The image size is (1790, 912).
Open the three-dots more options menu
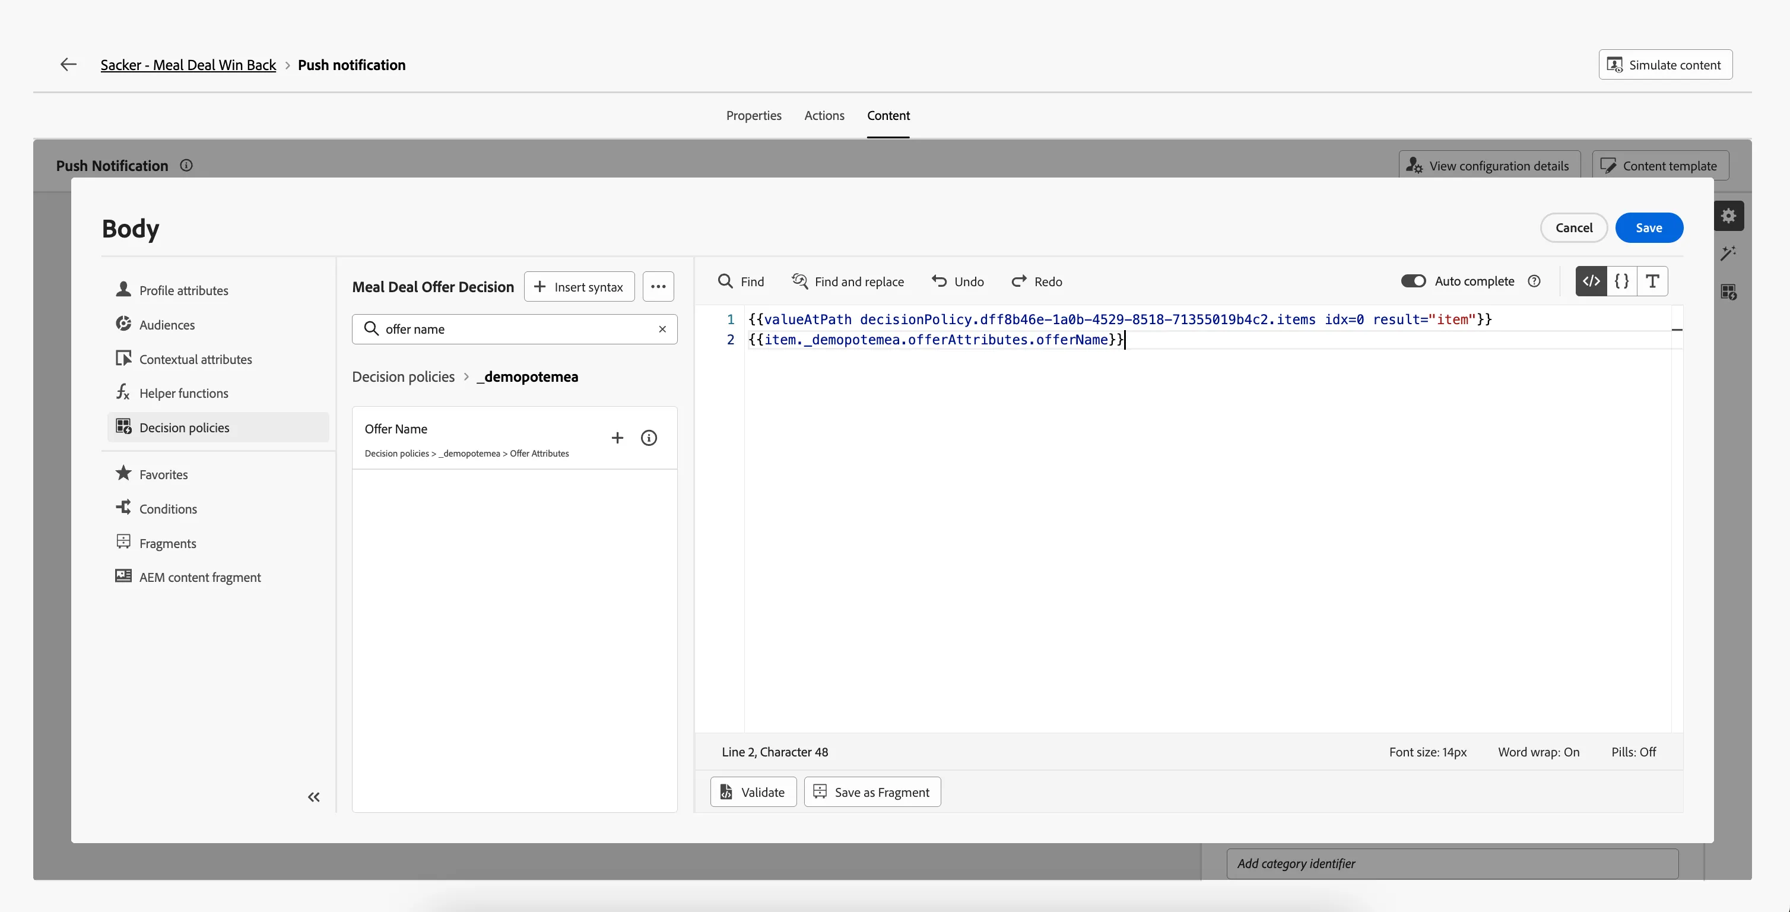point(658,286)
